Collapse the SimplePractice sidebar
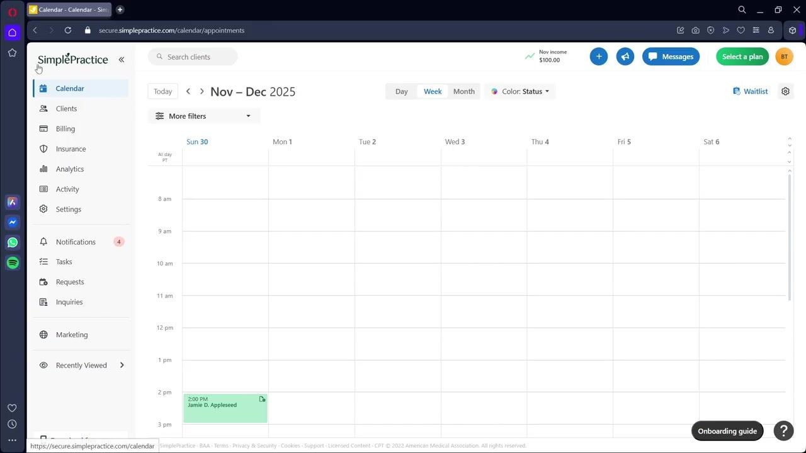The image size is (806, 453). tap(122, 60)
